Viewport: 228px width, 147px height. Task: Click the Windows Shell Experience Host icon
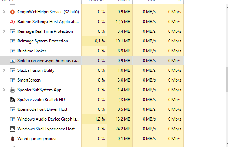[13, 129]
